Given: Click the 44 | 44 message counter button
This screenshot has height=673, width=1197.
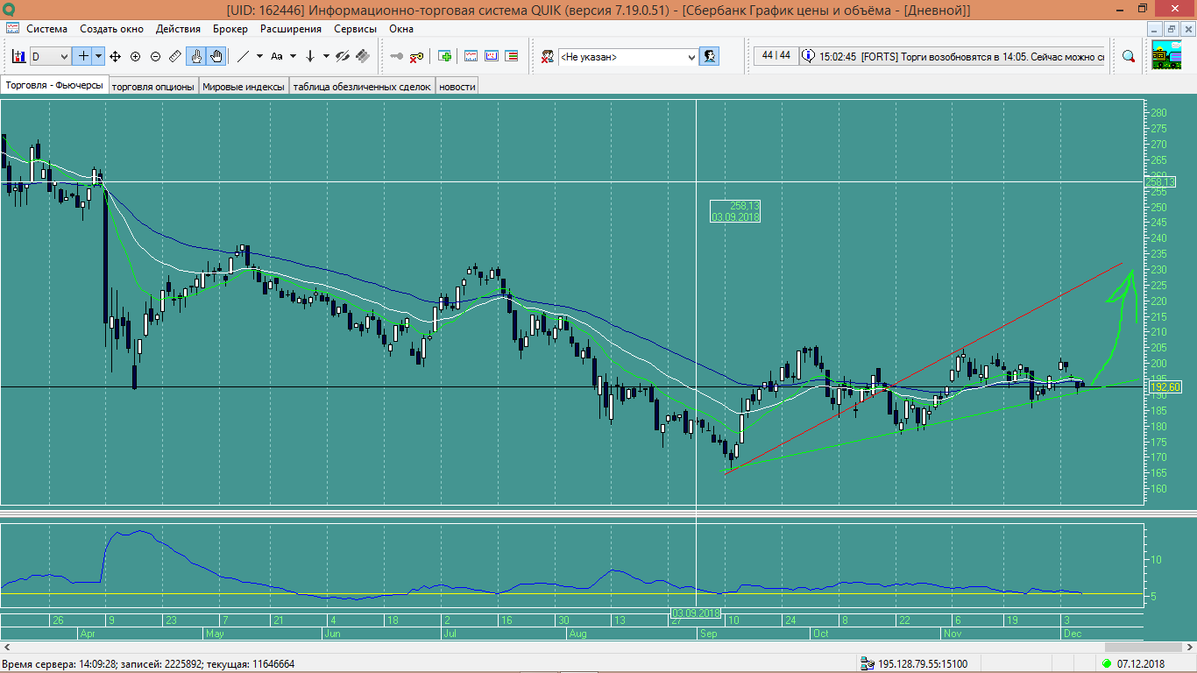Looking at the screenshot, I should pyautogui.click(x=776, y=56).
